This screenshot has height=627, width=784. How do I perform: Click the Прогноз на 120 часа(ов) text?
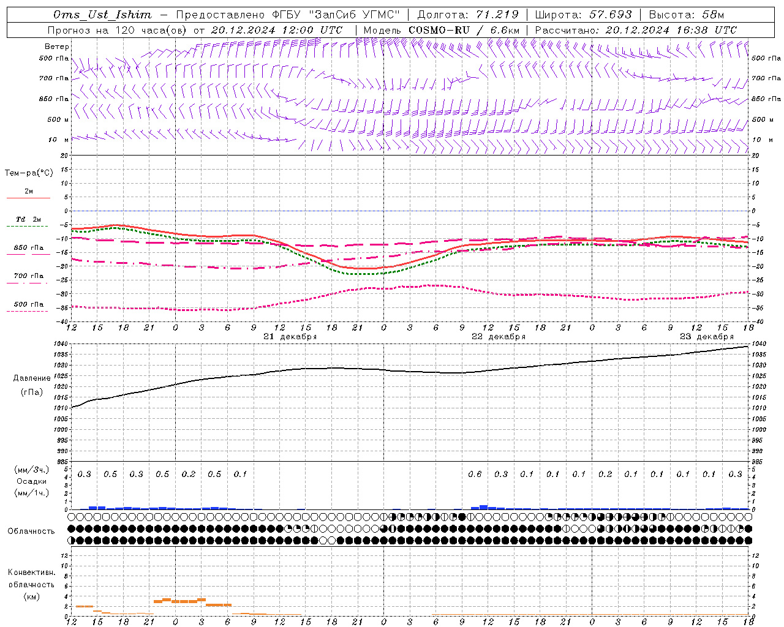coord(118,30)
